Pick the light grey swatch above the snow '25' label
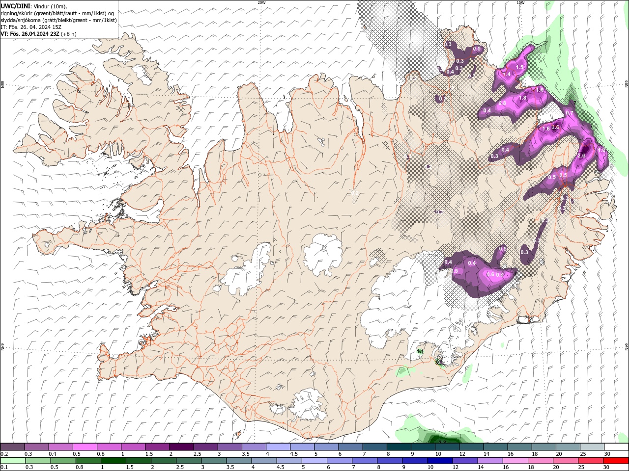 pos(592,447)
